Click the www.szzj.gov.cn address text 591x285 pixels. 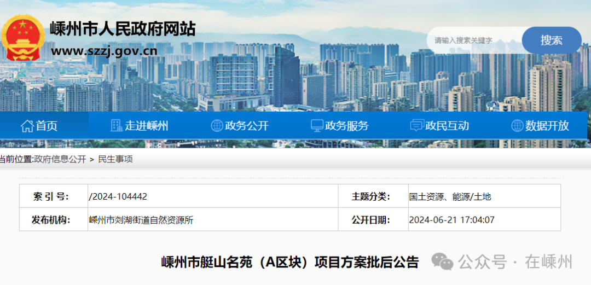104,51
